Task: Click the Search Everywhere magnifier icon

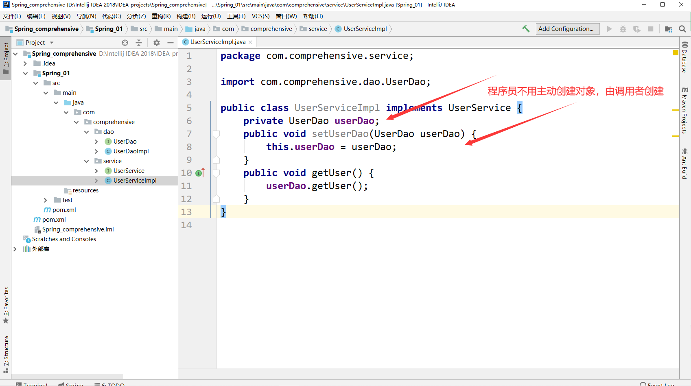Action: point(682,29)
